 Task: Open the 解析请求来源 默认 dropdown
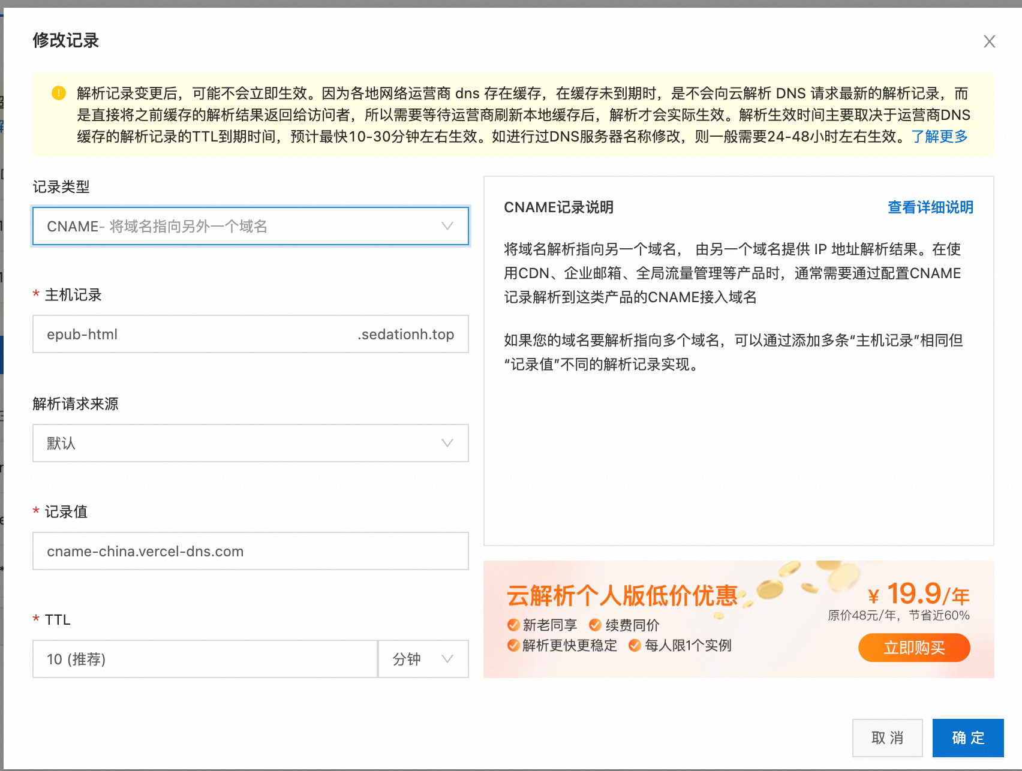tap(251, 444)
